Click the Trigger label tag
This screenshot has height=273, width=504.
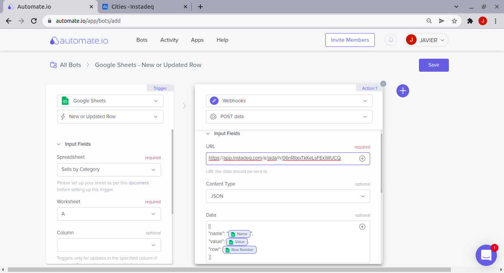pyautogui.click(x=160, y=88)
